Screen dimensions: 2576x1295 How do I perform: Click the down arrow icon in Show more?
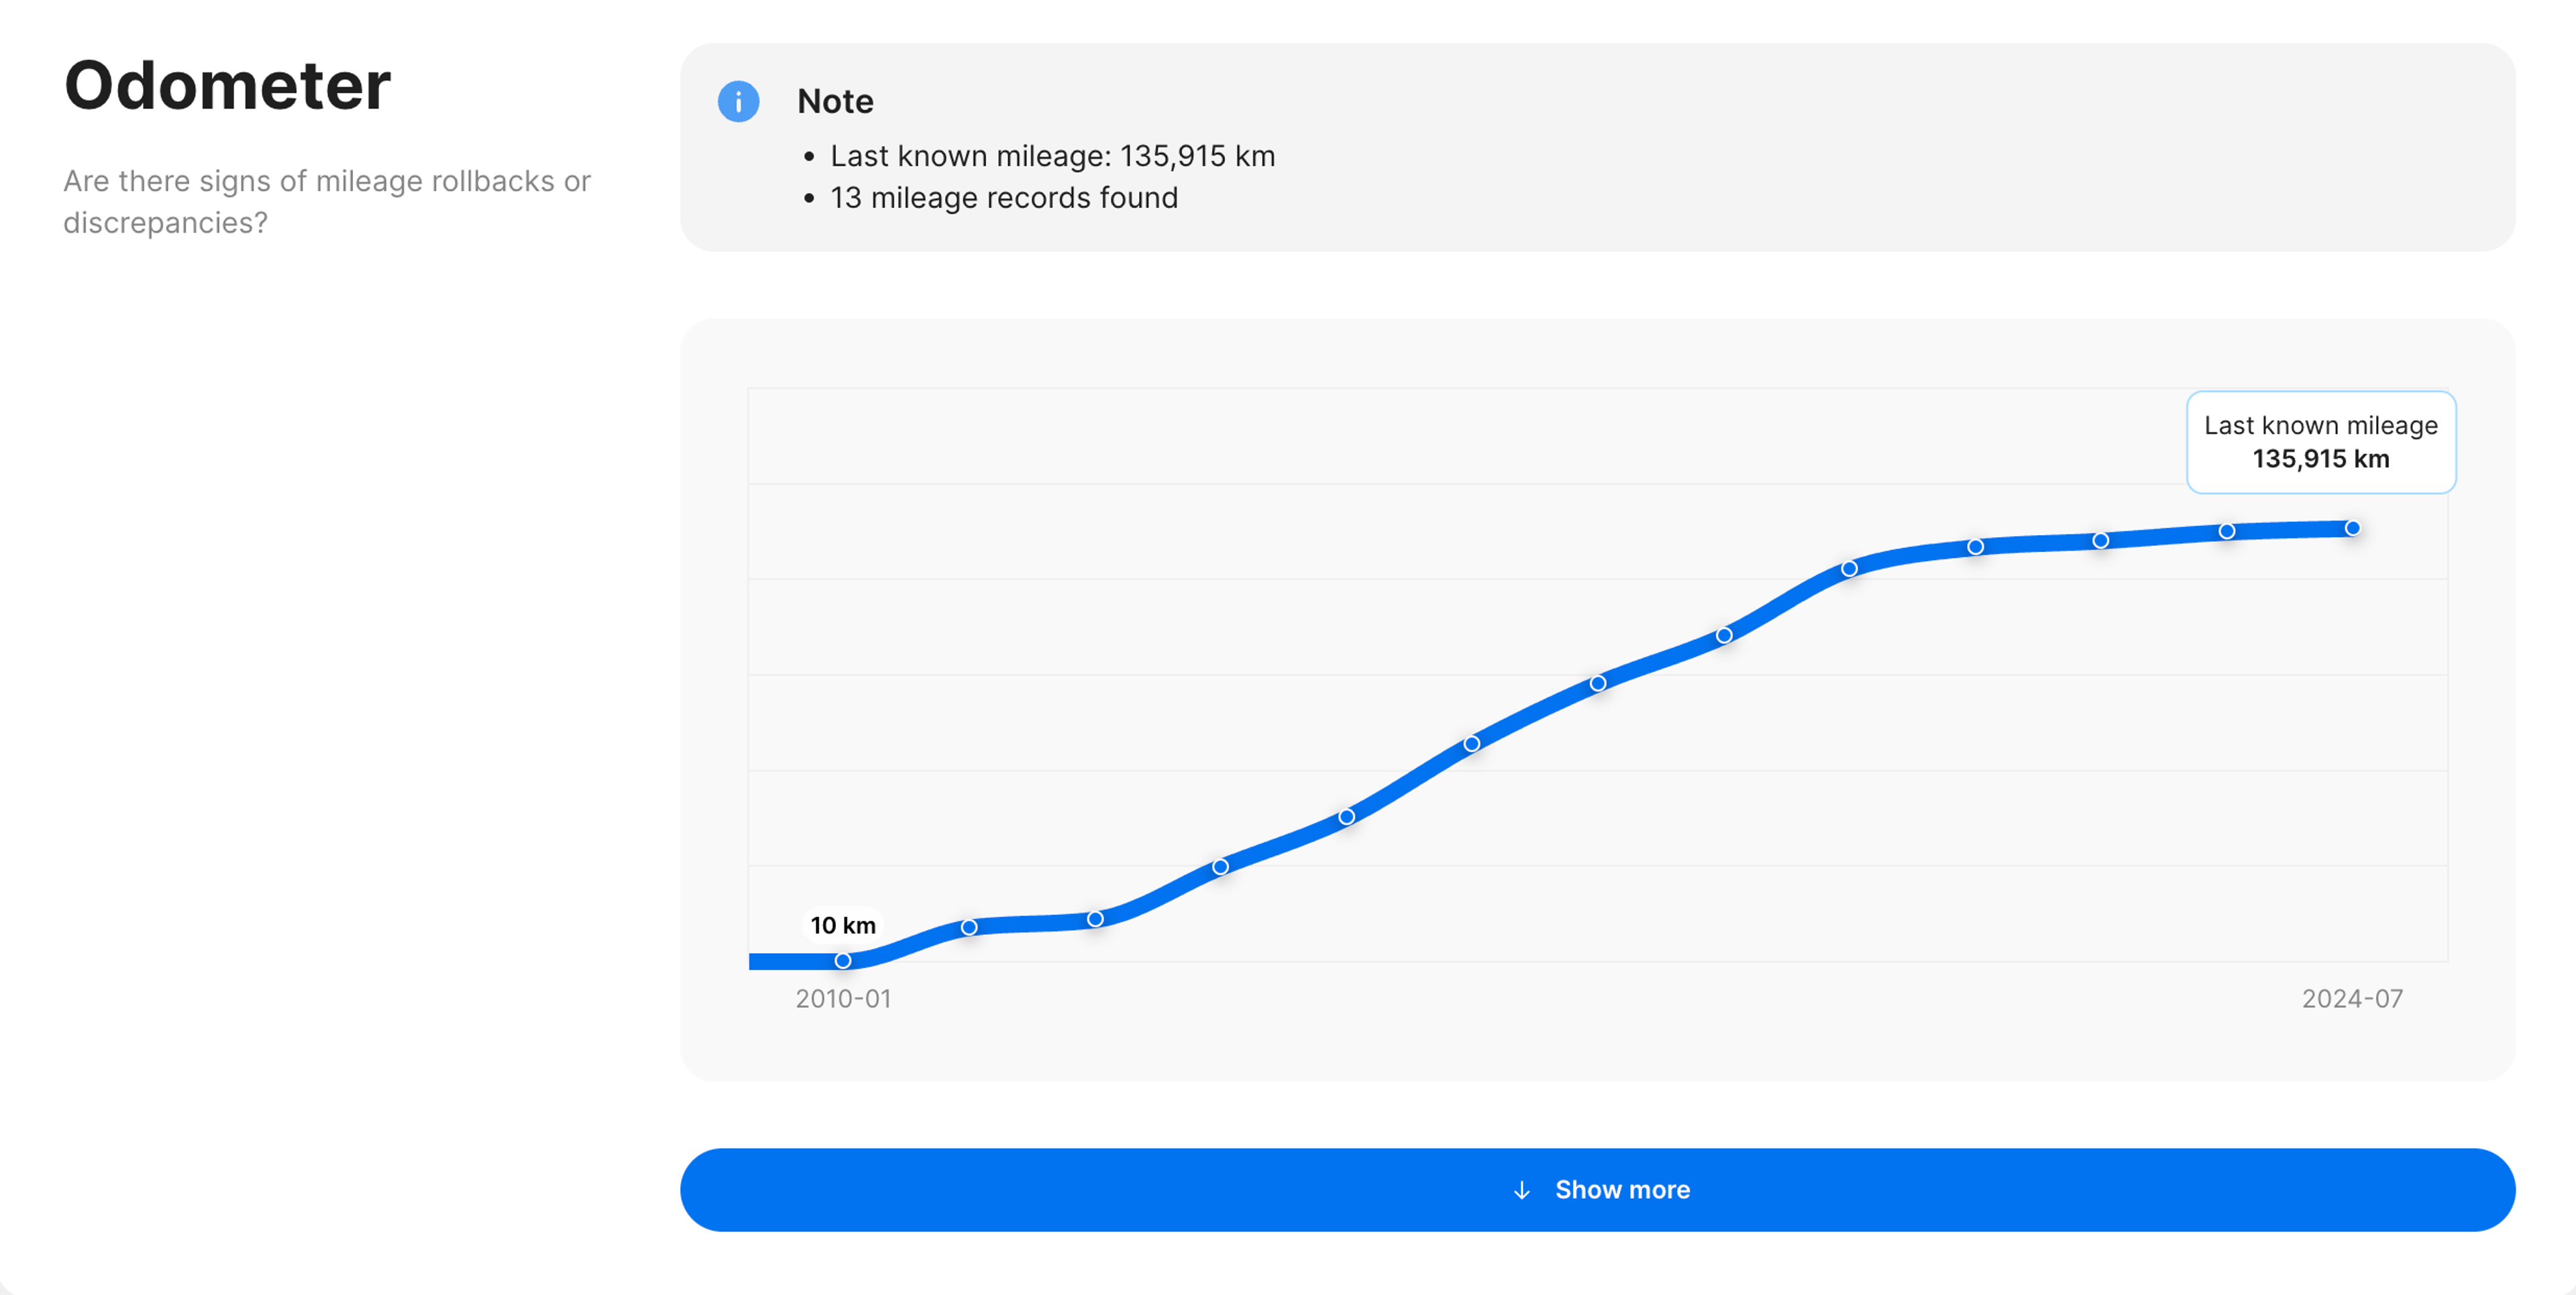click(1521, 1190)
